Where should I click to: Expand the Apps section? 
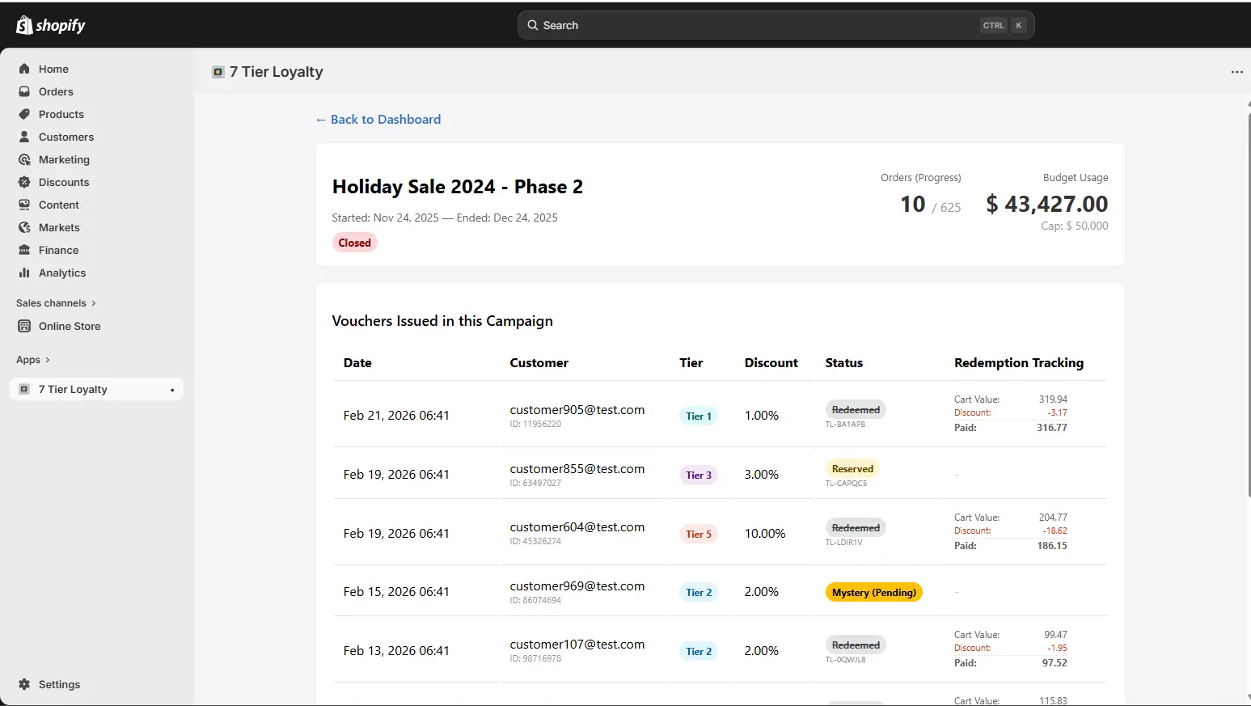pos(33,360)
